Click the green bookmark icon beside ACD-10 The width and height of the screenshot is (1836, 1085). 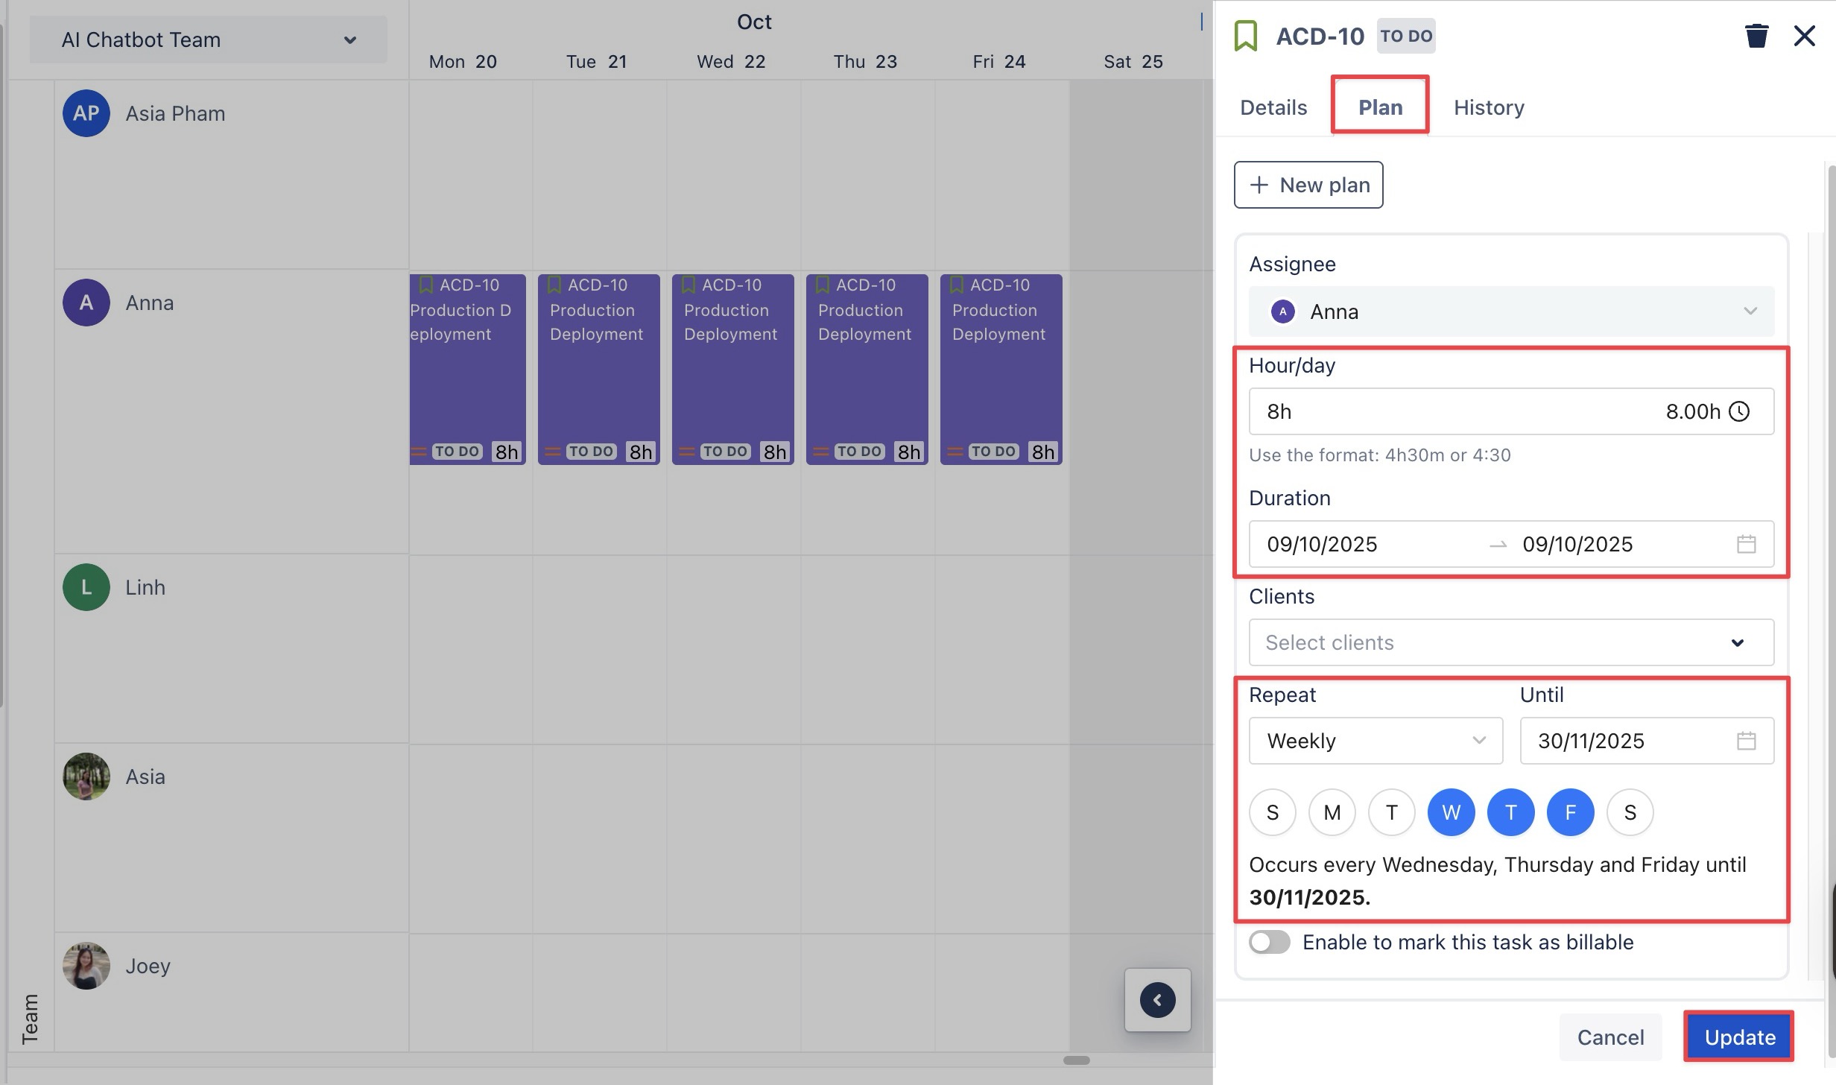point(1246,36)
